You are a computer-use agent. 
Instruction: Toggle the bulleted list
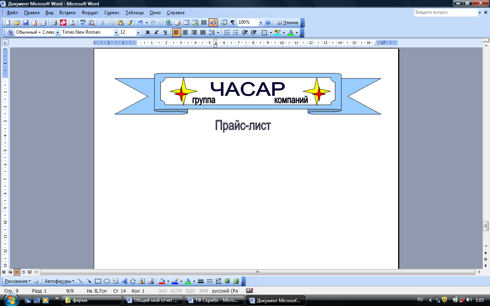coord(236,33)
